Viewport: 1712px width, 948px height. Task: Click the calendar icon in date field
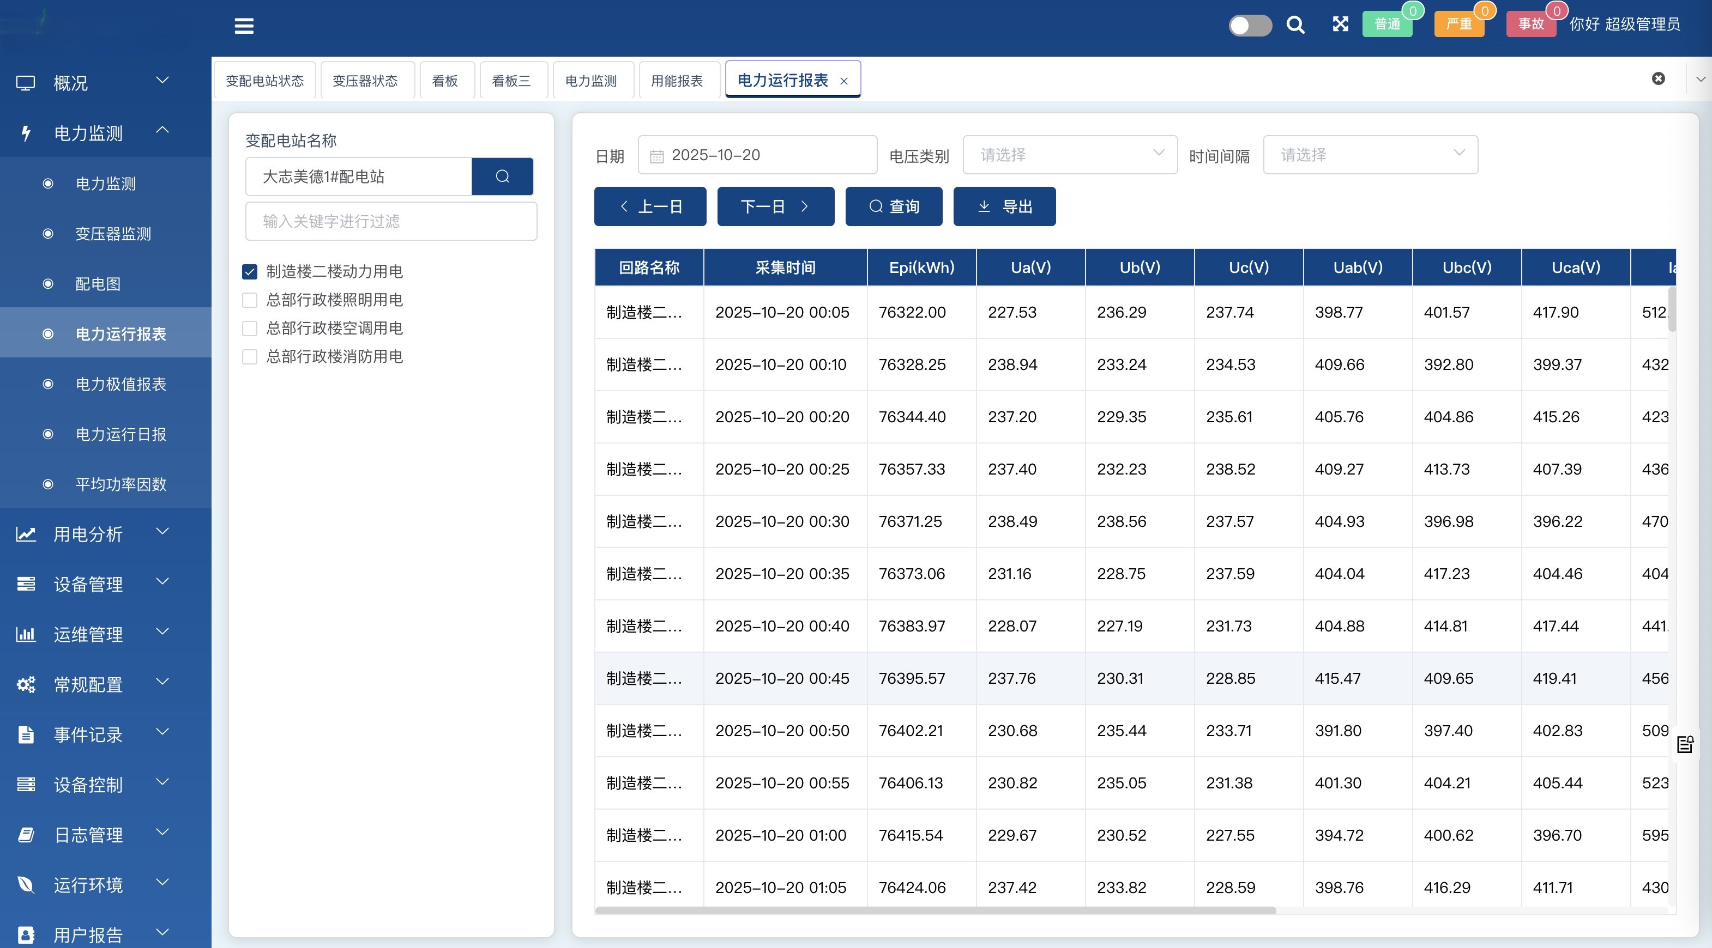[x=656, y=156]
